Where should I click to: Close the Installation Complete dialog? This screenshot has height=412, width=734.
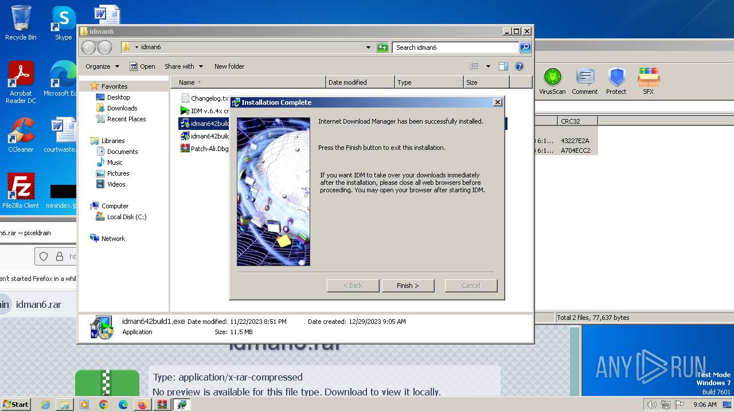[x=498, y=102]
